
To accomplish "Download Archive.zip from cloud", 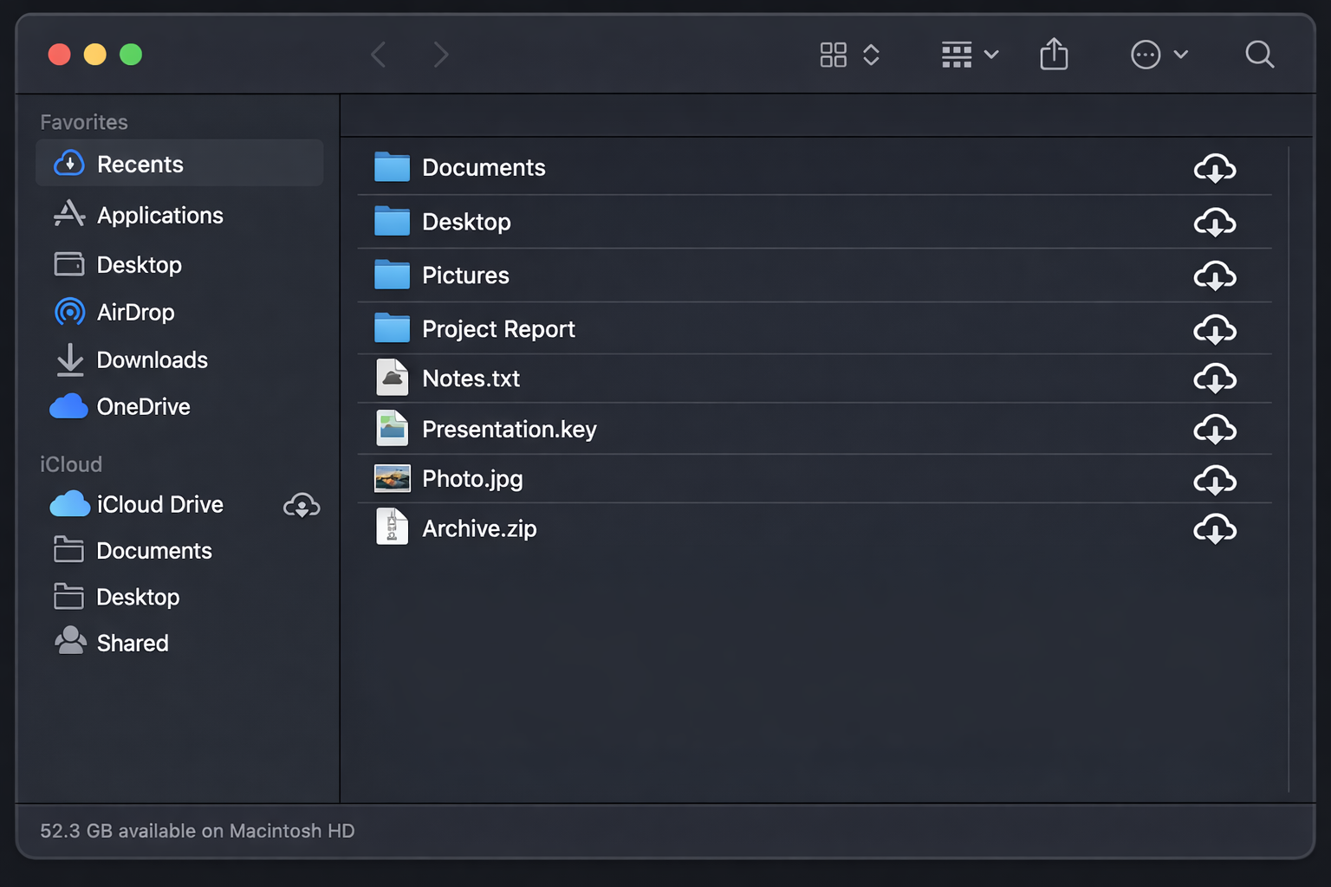I will tap(1215, 529).
